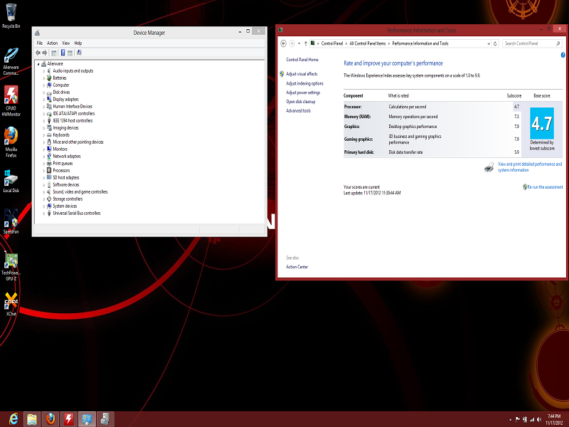This screenshot has width=569, height=427.
Task: Open Advanced tools link
Action: point(298,111)
